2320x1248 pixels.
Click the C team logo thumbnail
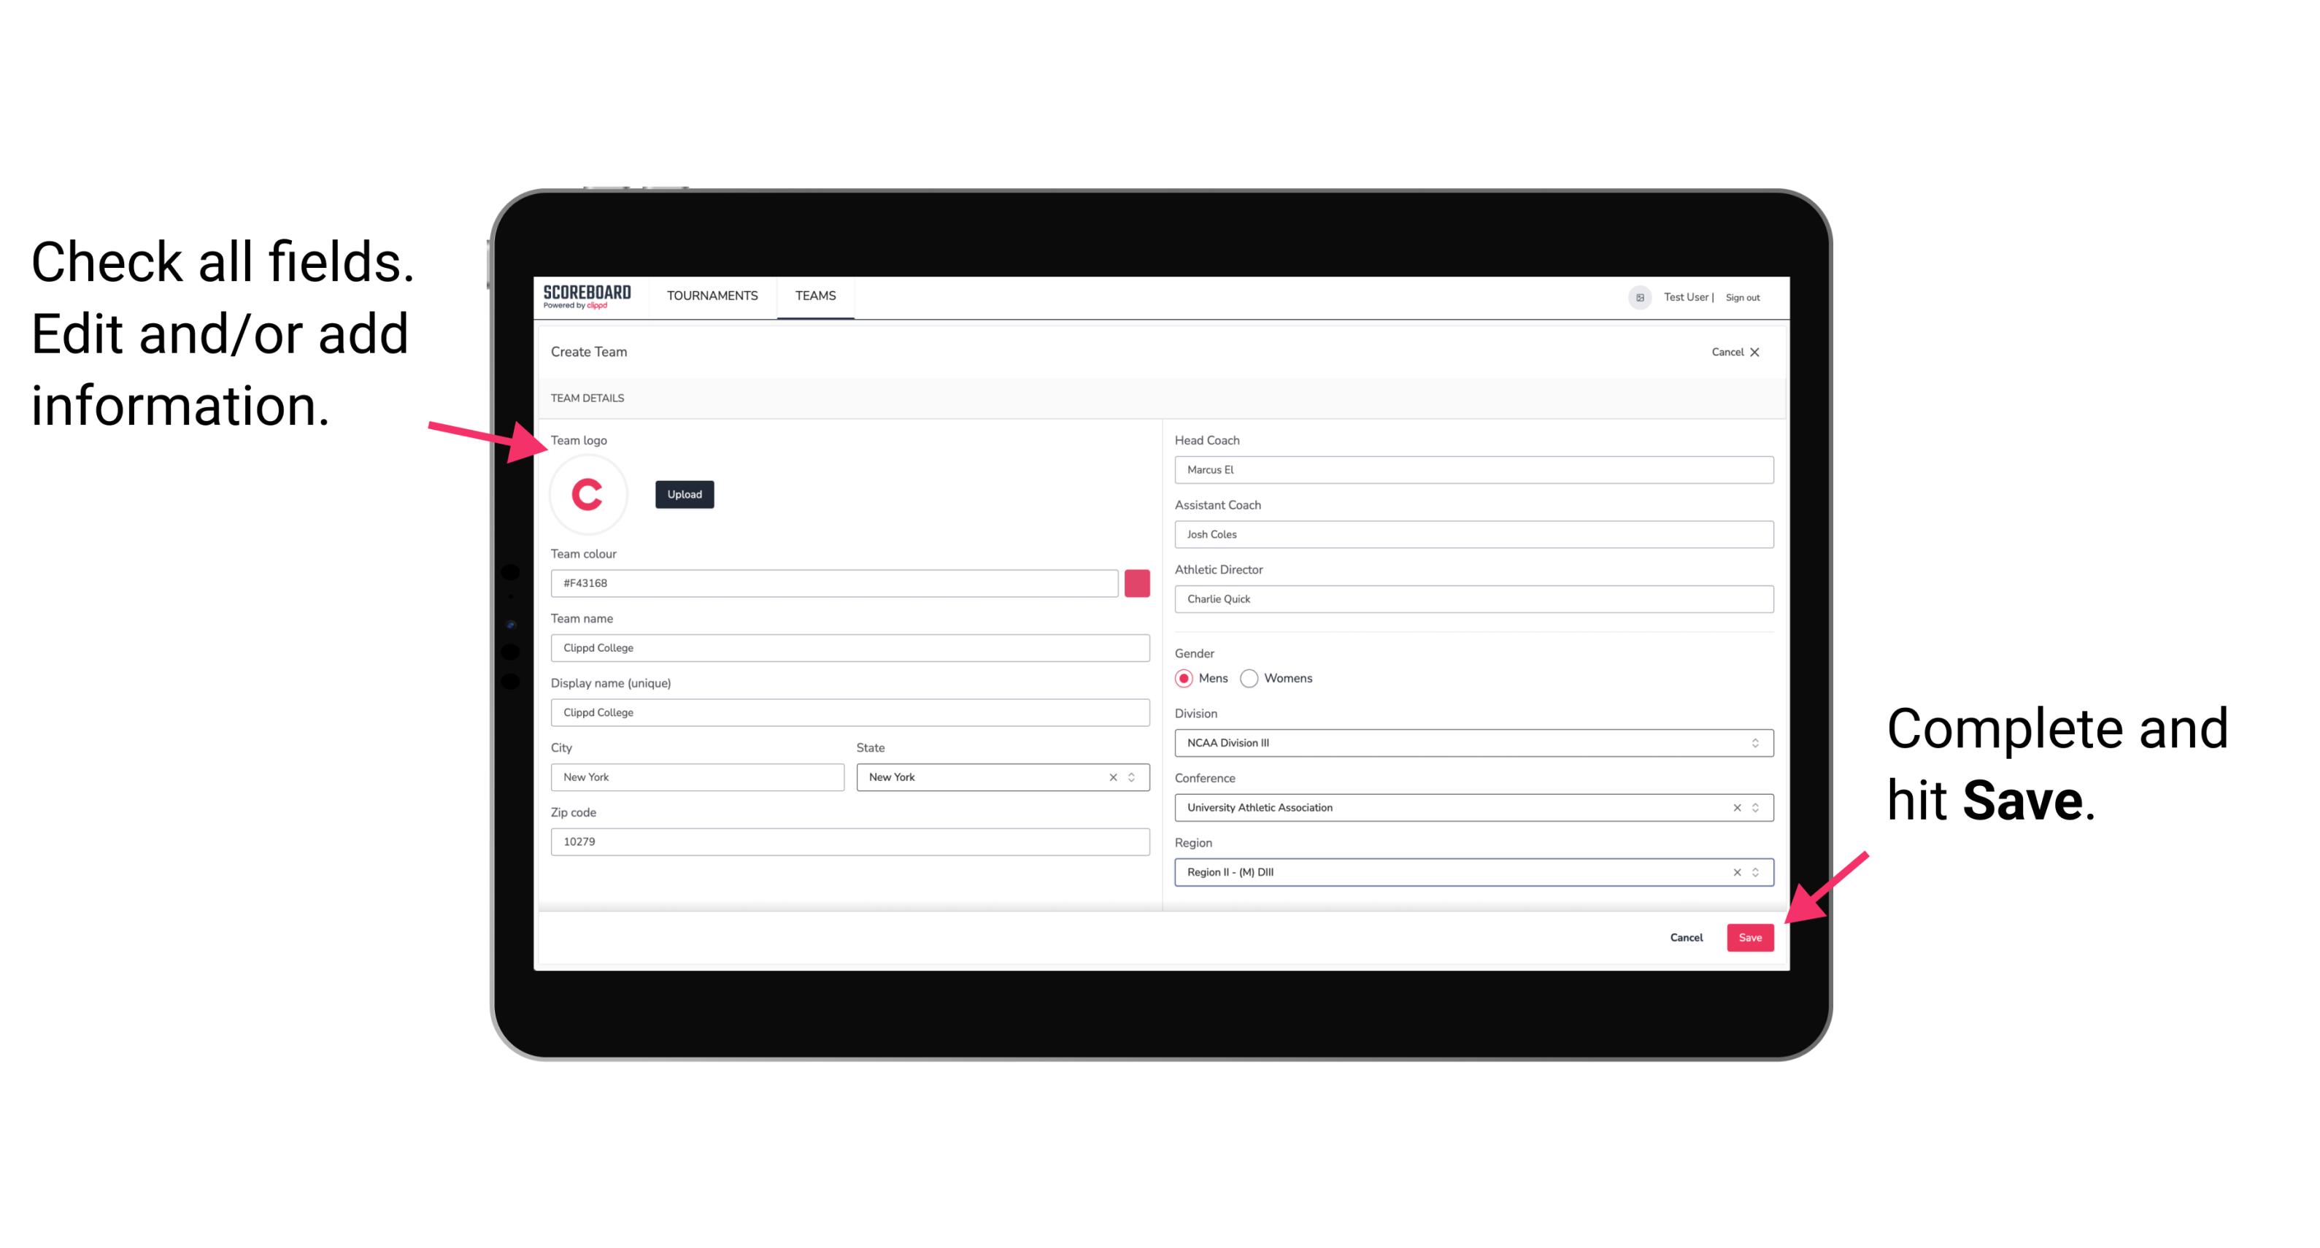pyautogui.click(x=588, y=493)
